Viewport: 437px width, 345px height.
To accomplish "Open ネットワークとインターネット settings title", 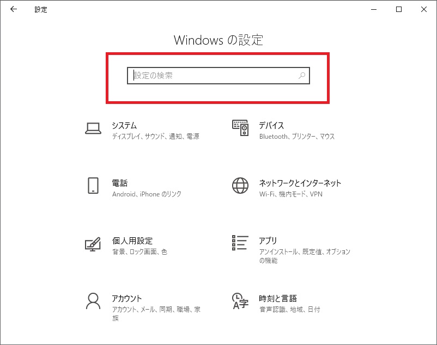I will pyautogui.click(x=300, y=183).
